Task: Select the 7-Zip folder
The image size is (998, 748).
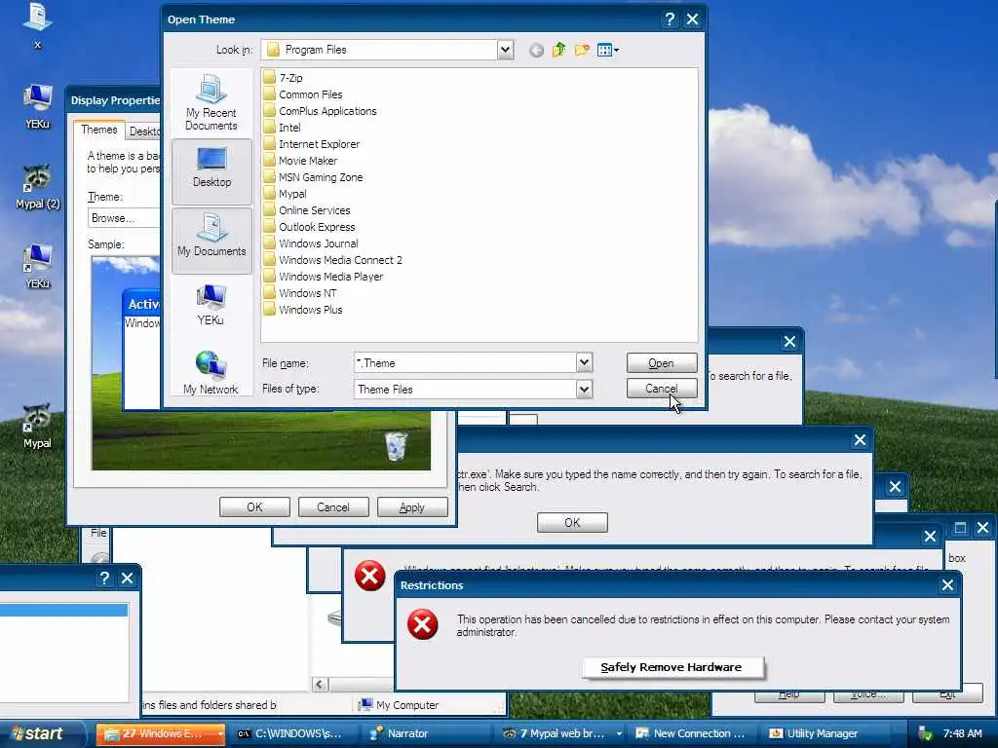Action: click(x=284, y=78)
